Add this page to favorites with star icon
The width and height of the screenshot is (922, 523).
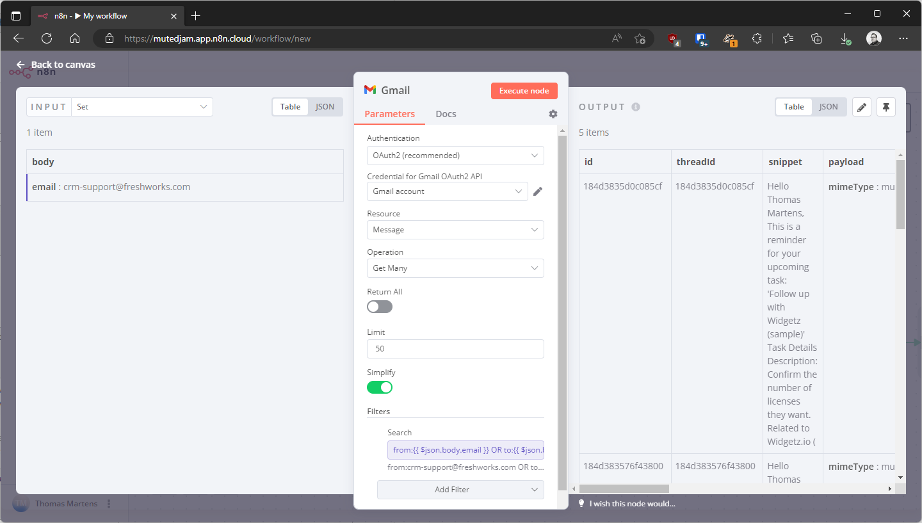pyautogui.click(x=640, y=38)
